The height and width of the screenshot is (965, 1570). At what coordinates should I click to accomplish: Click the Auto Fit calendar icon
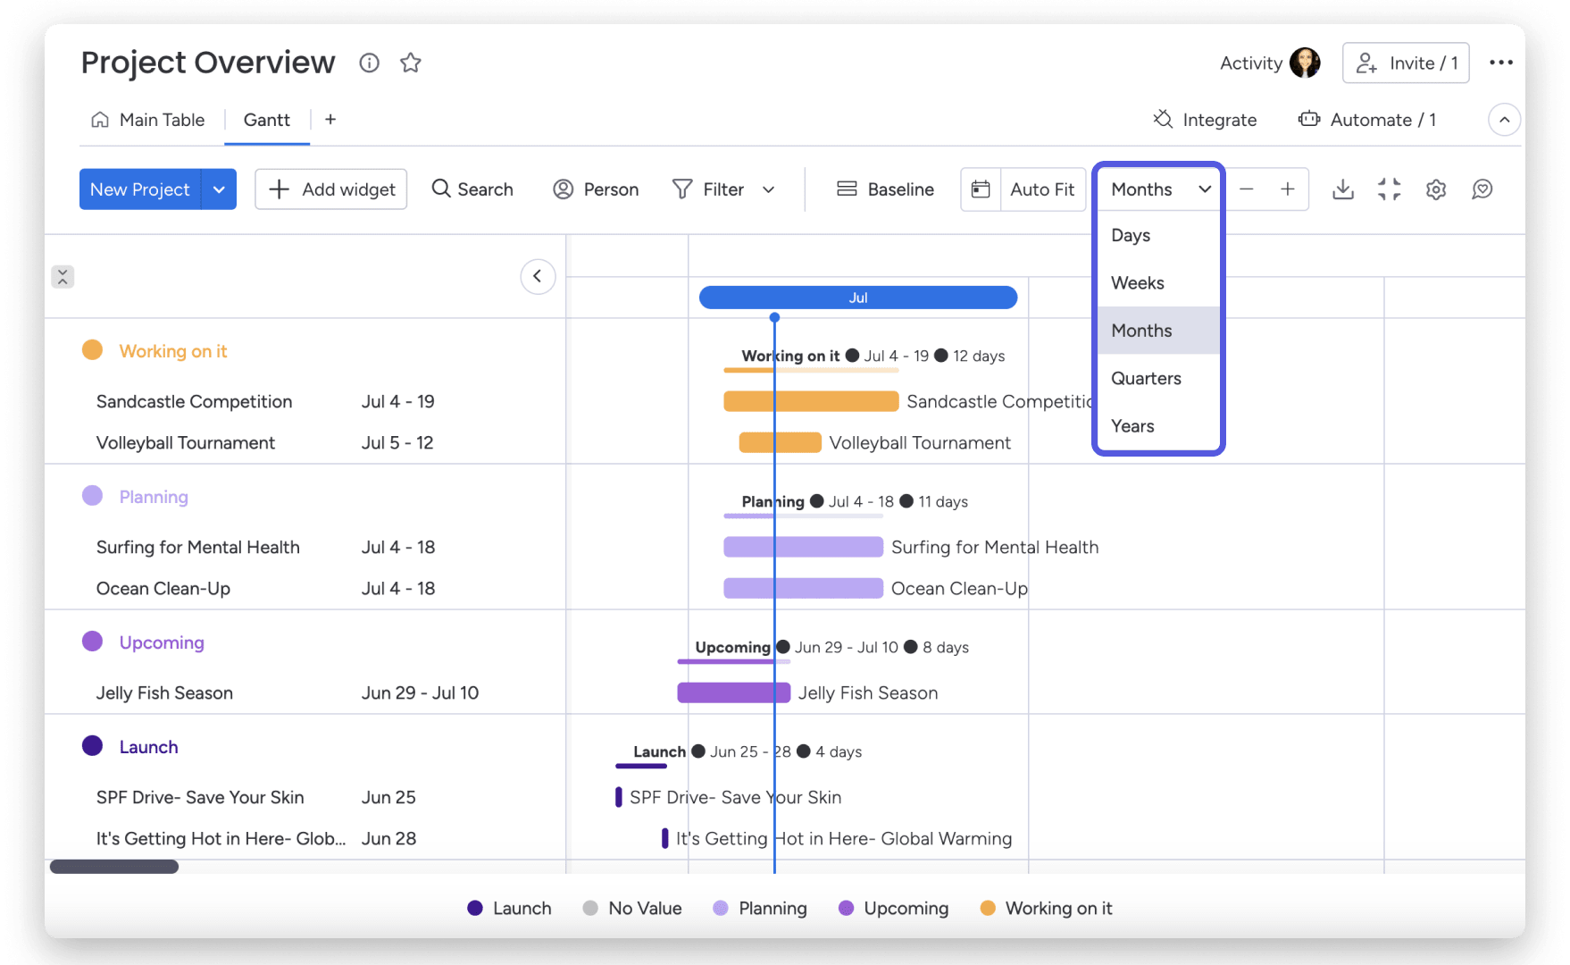coord(981,189)
